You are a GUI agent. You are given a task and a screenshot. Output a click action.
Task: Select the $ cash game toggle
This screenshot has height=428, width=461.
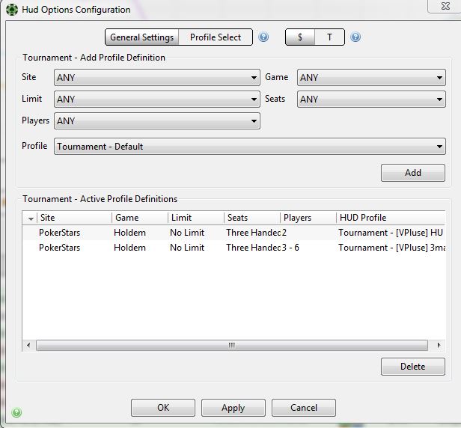tap(300, 37)
